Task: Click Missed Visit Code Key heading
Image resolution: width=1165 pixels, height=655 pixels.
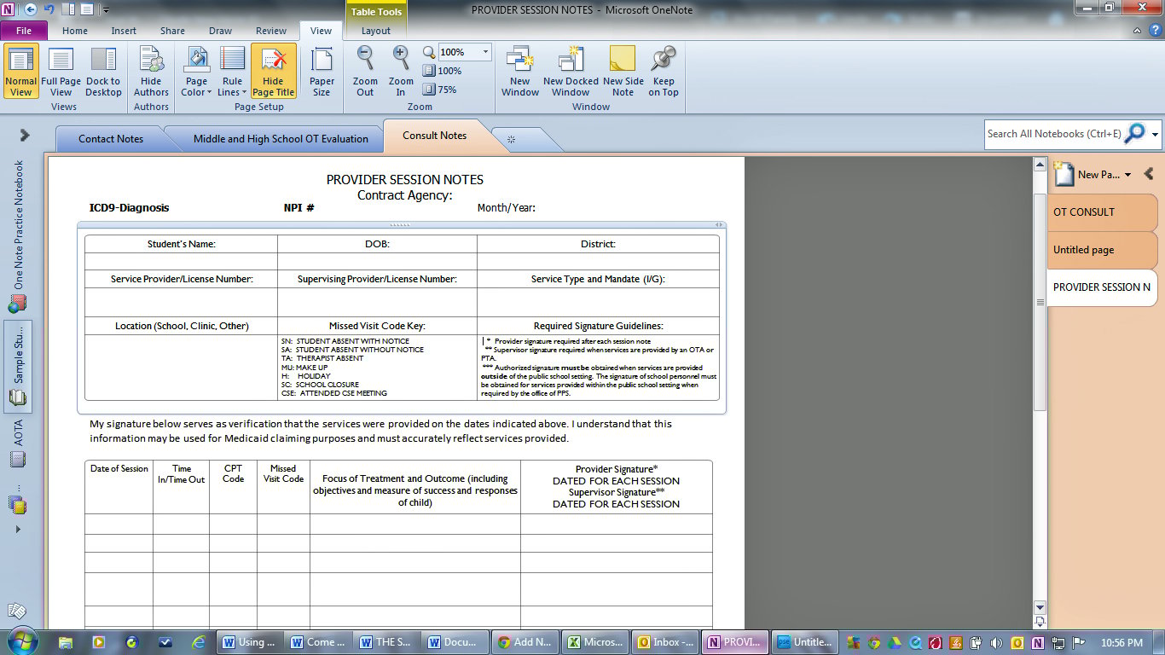Action: [377, 326]
